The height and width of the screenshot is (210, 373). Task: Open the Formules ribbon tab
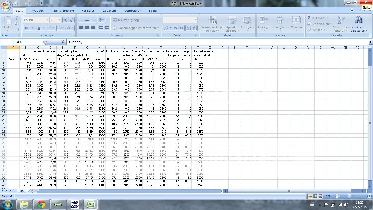tap(88, 11)
